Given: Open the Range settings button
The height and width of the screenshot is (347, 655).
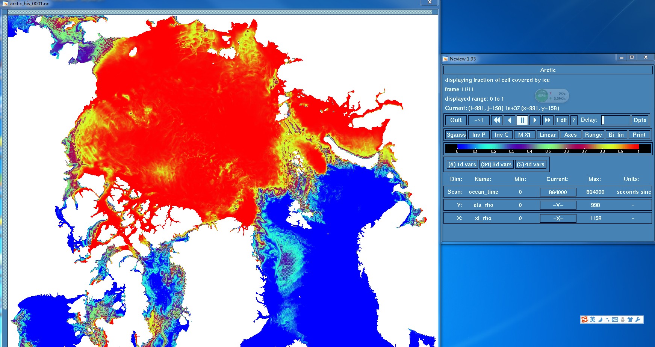Looking at the screenshot, I should 593,135.
